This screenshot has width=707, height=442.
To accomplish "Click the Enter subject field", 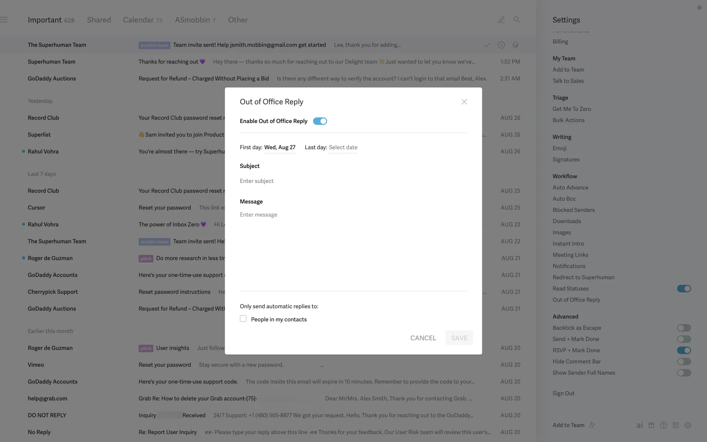I will tap(353, 181).
